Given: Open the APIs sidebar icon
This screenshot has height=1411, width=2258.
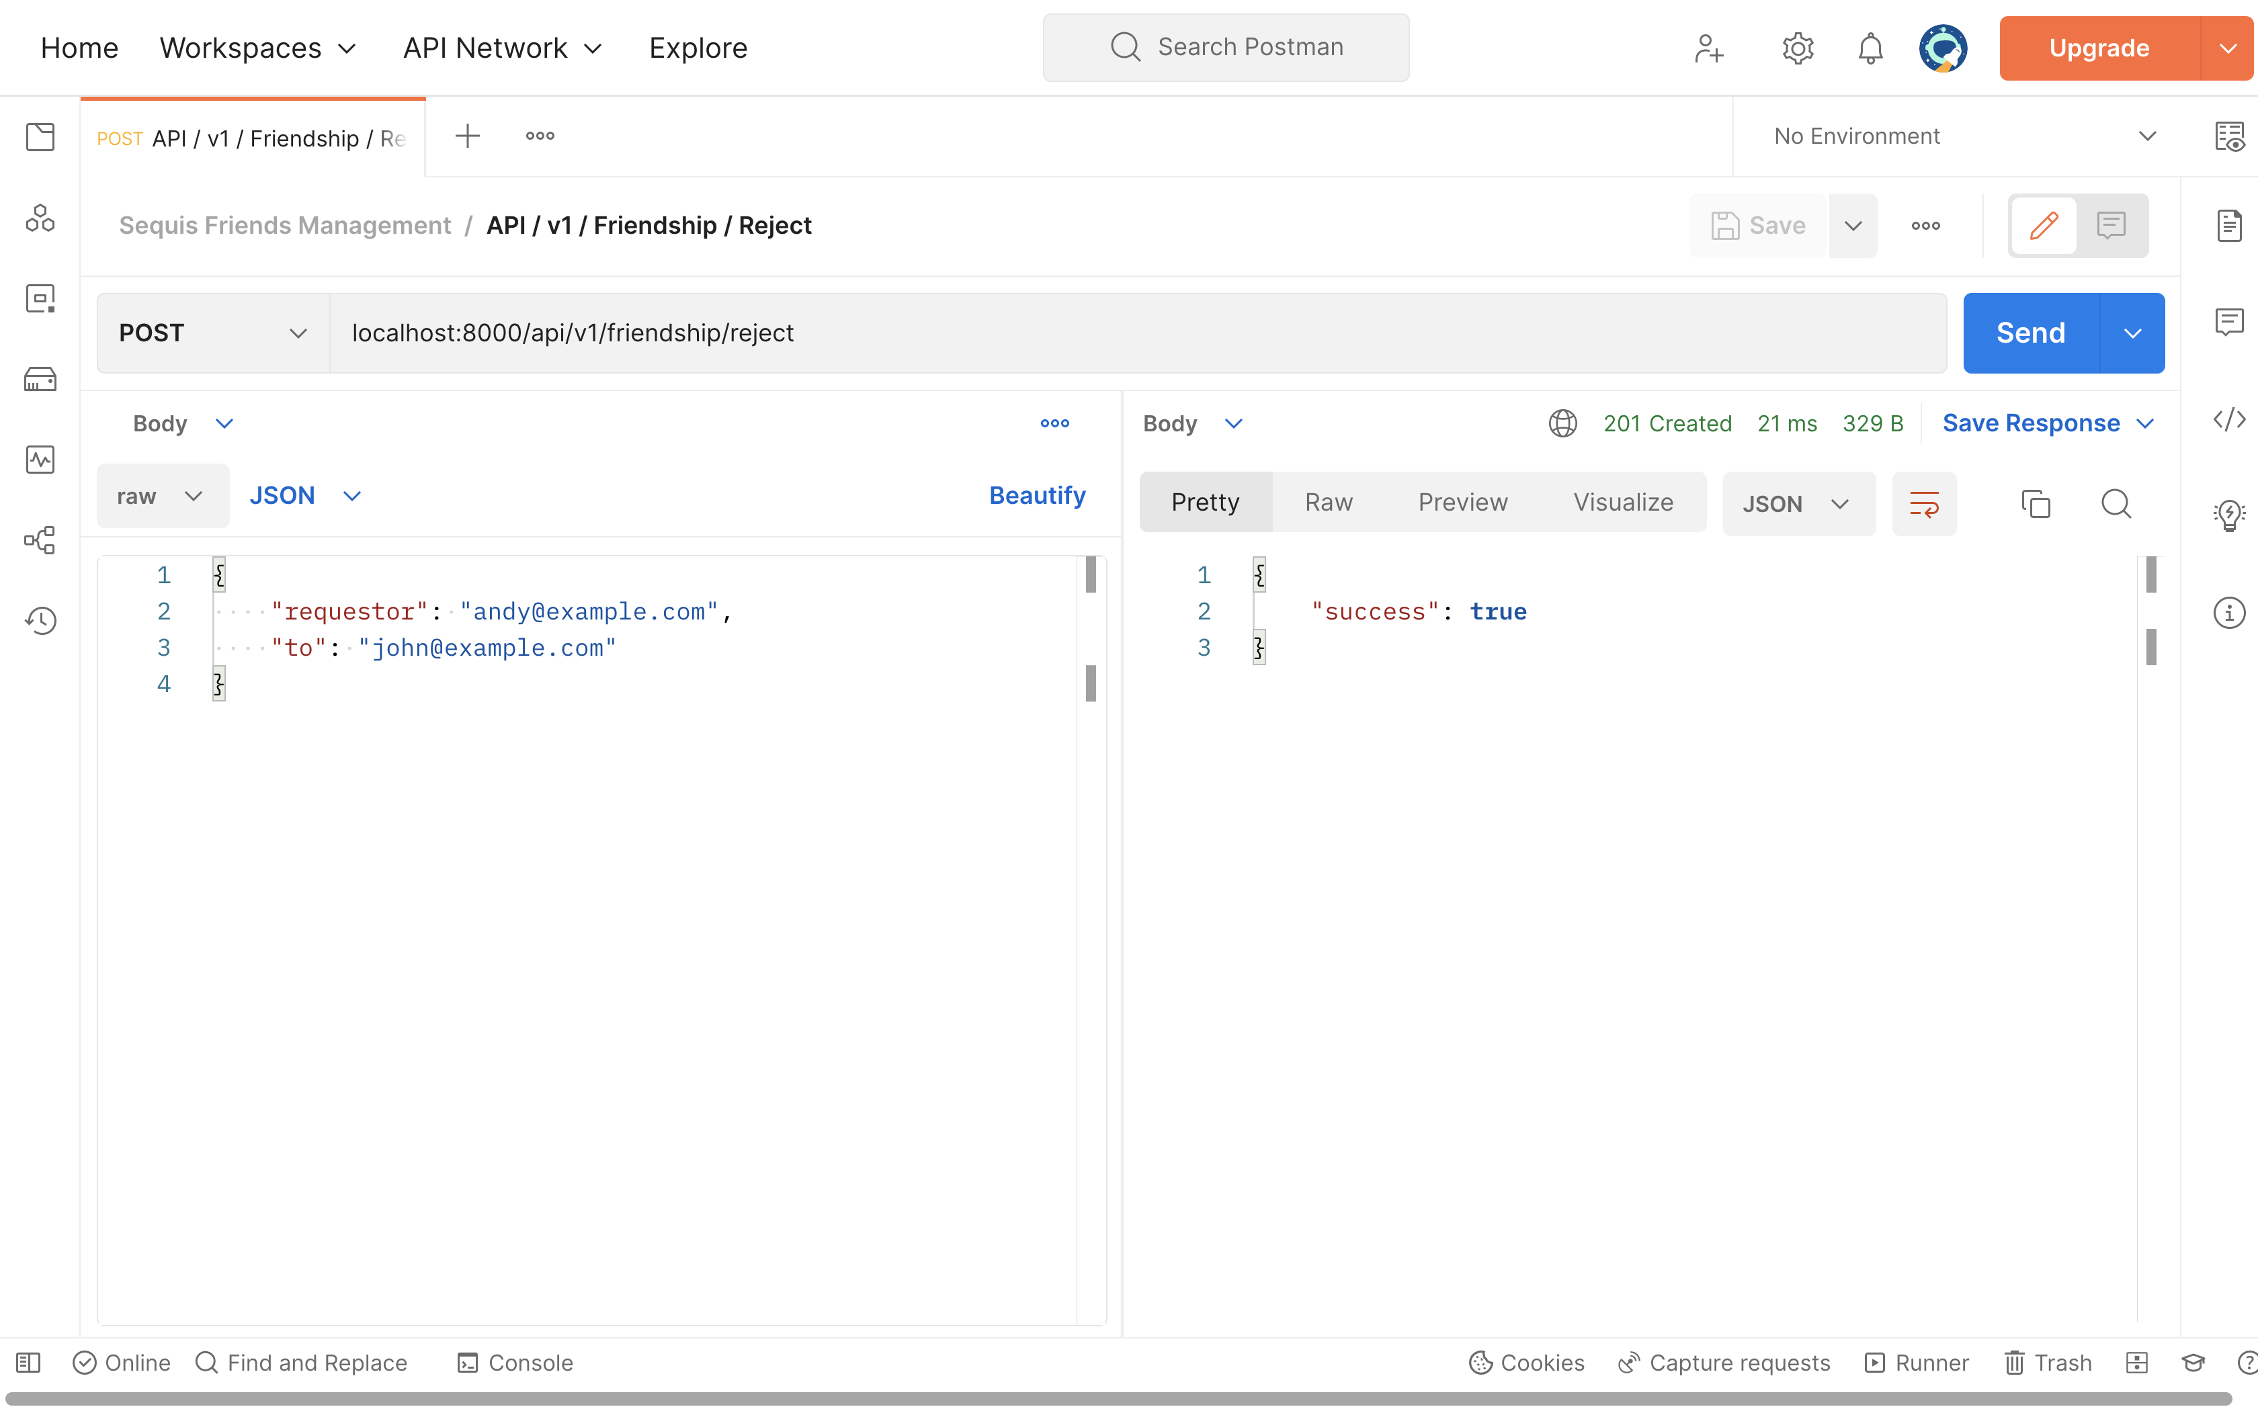Looking at the screenshot, I should click(40, 218).
